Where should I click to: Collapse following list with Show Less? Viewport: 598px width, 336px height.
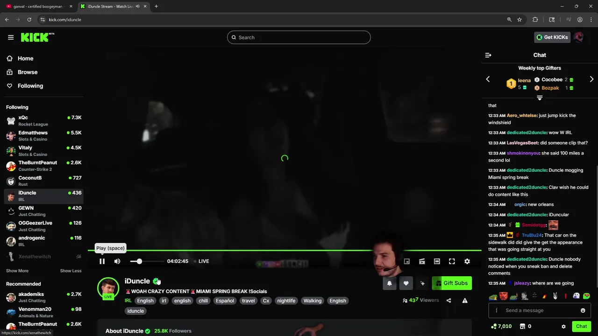71,271
